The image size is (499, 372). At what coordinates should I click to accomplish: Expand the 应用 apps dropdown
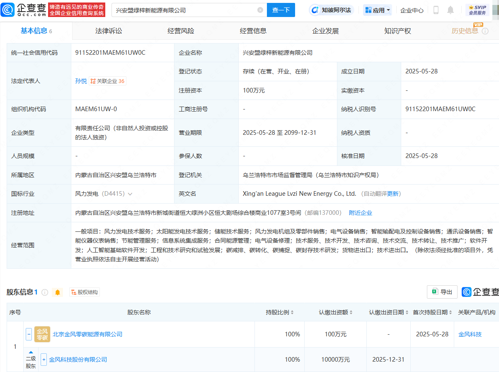click(x=377, y=10)
